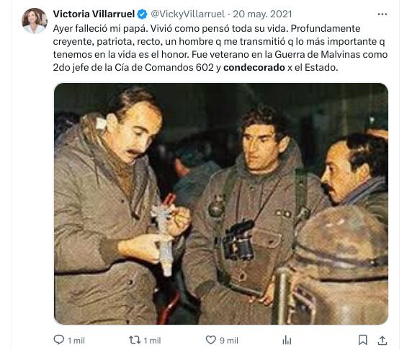Image resolution: width=412 pixels, height=350 pixels.
Task: Click the 1 mil retweet count
Action: click(152, 341)
